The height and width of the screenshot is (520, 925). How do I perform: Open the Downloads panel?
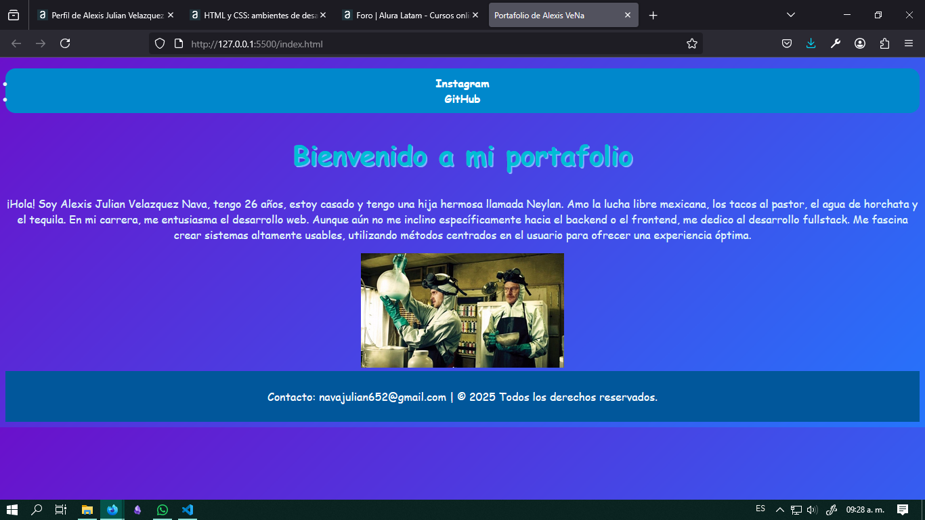coord(811,43)
